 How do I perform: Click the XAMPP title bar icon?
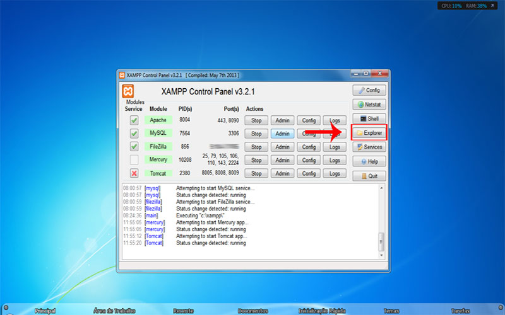point(122,75)
